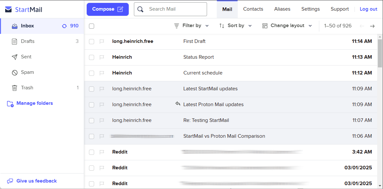Open the Sent folder

(x=42, y=57)
